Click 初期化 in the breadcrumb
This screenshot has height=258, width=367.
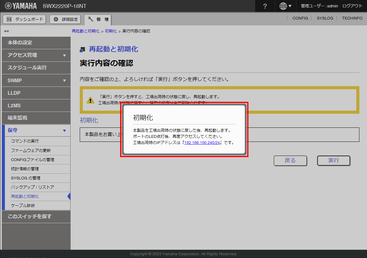(111, 31)
